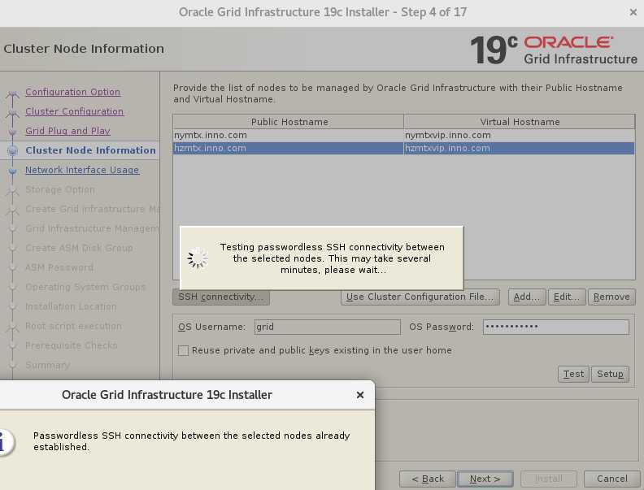Enable reuse of private and public keys
Viewport: 644px width, 490px height.
point(183,350)
